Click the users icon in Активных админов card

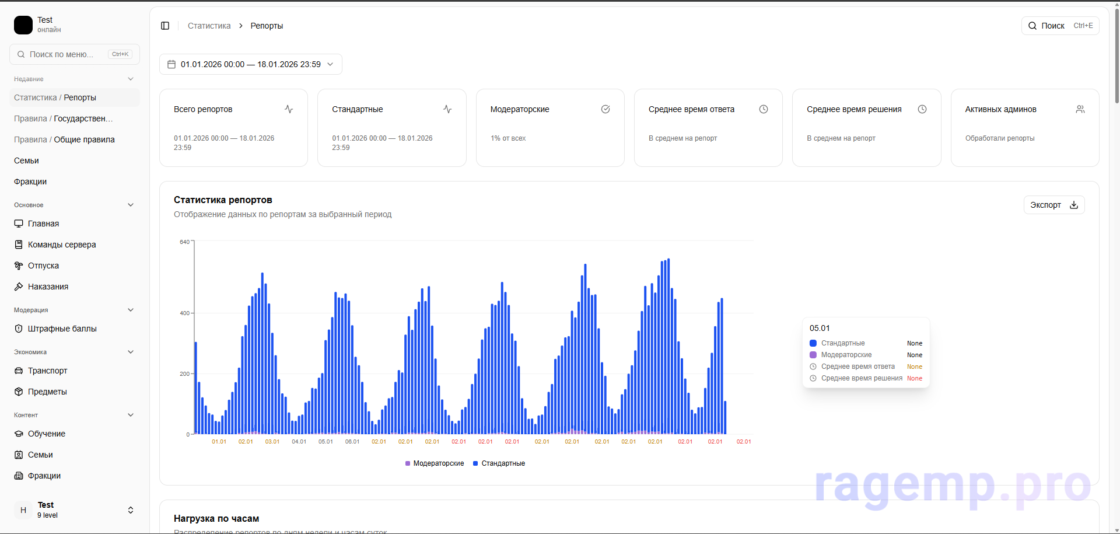[1080, 109]
